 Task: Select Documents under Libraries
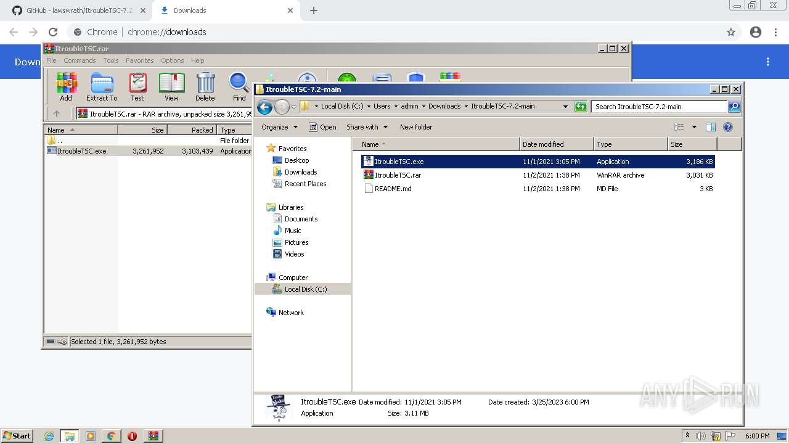tap(301, 219)
